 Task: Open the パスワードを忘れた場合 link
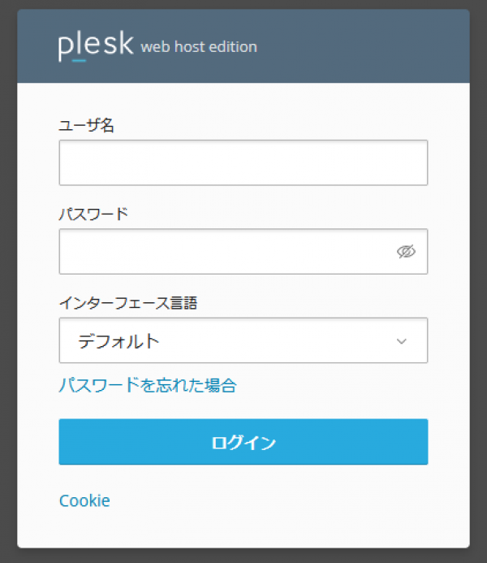click(x=148, y=385)
